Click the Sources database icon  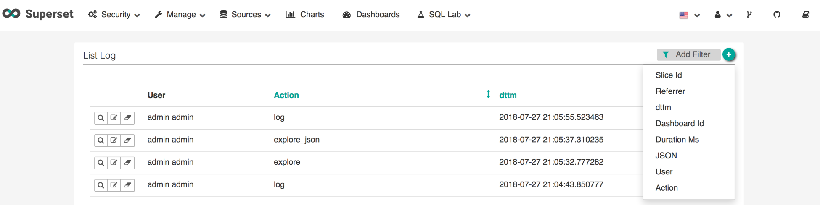[x=224, y=15]
